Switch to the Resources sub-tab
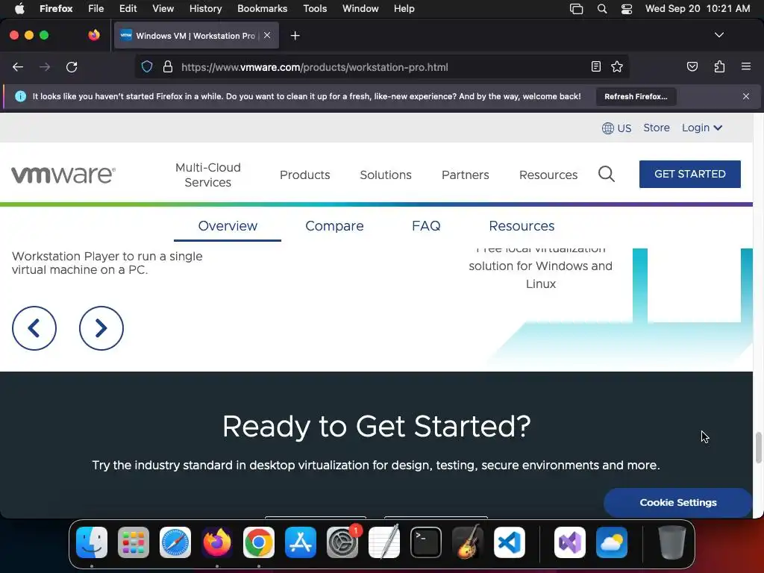This screenshot has height=573, width=764. coord(522,226)
